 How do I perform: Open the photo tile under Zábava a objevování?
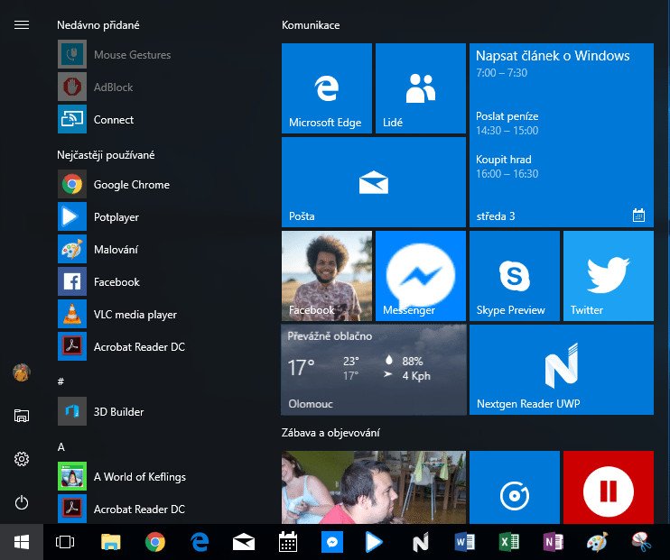coord(374,487)
